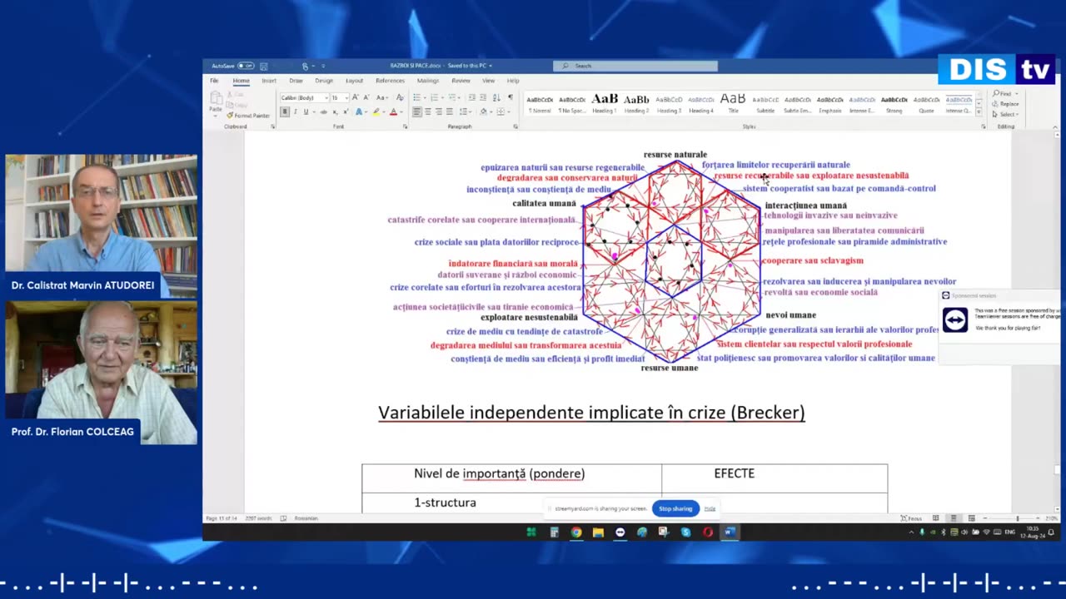Increase paragraph indent
1066x599 pixels.
[x=483, y=97]
